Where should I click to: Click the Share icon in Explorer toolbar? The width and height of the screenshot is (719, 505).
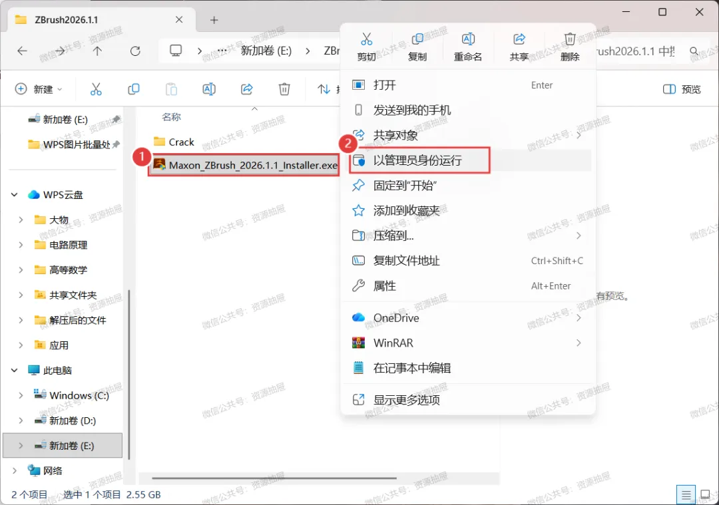(x=247, y=89)
